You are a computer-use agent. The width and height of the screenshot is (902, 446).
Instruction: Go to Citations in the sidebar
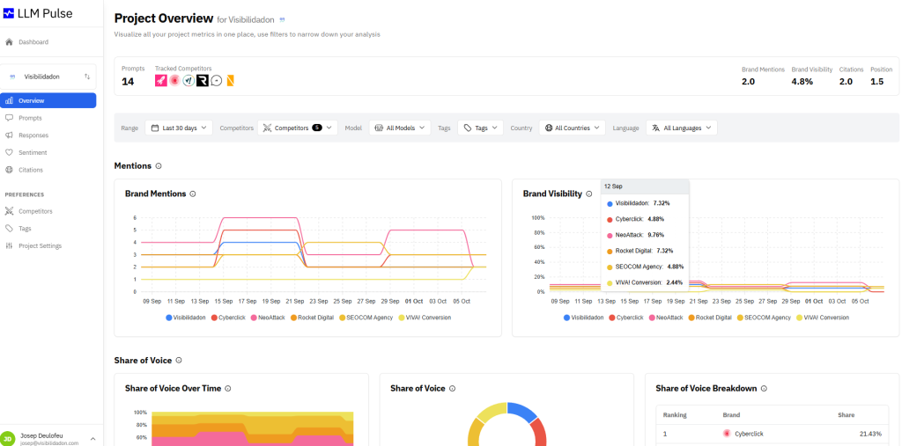(30, 170)
